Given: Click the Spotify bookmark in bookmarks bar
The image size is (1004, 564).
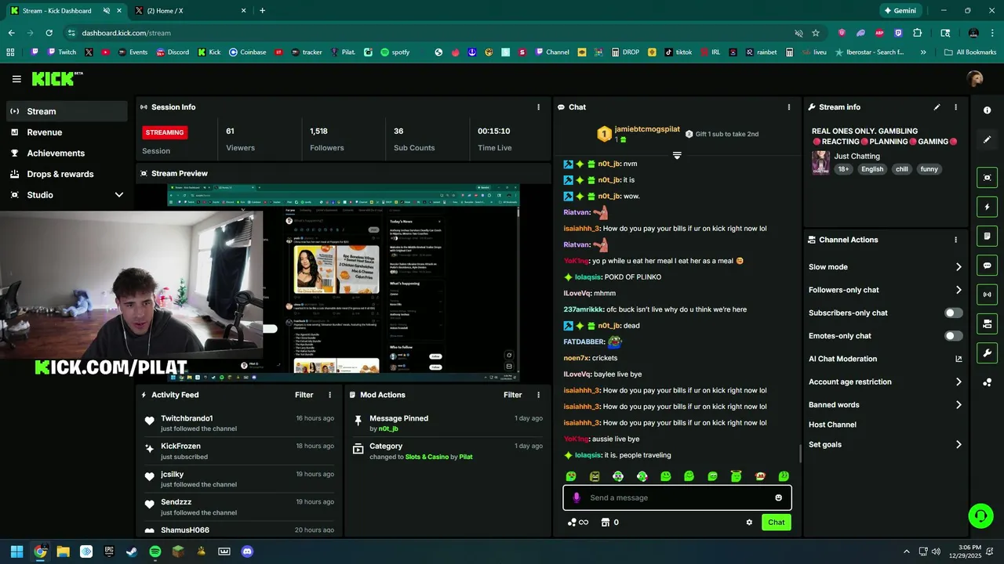Looking at the screenshot, I should pos(395,52).
